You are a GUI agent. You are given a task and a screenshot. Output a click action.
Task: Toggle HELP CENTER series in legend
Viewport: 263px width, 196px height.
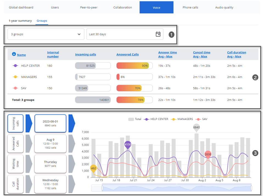coord(156,119)
